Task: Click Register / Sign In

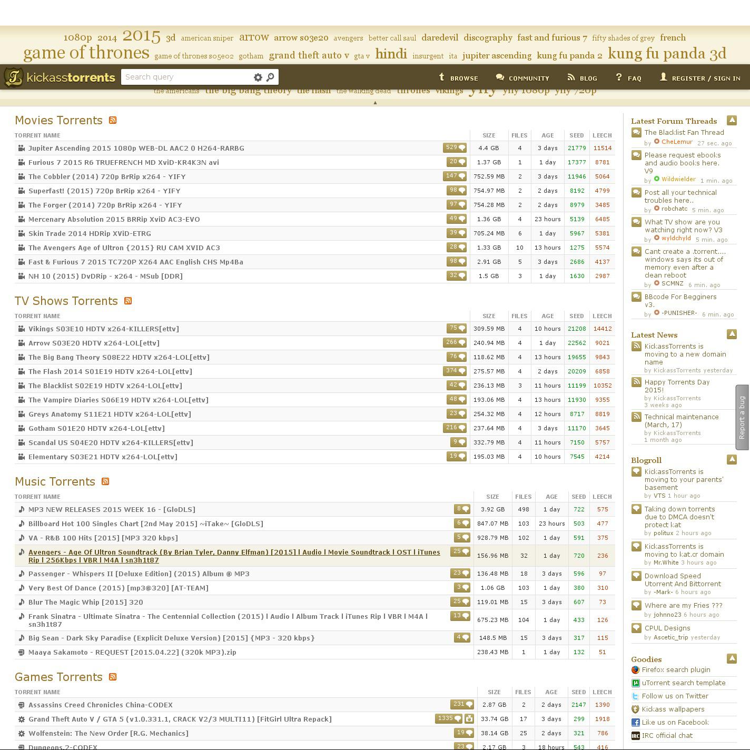Action: 700,78
